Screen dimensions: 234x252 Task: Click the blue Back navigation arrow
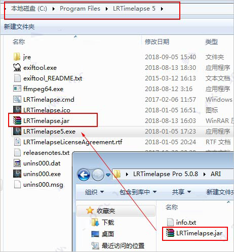pos(84,175)
